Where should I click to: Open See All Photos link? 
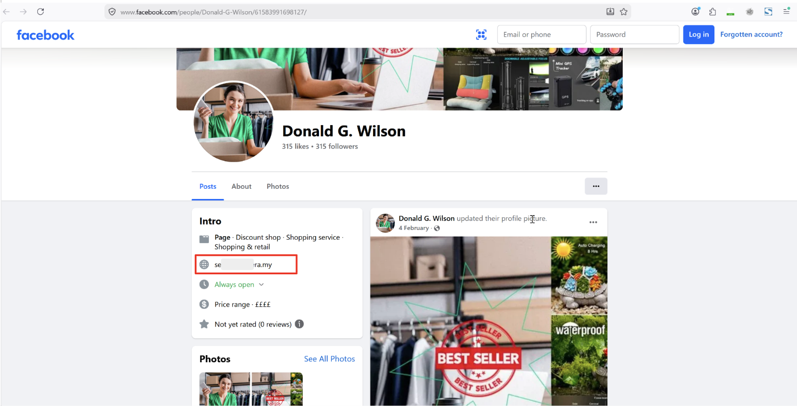[x=330, y=359]
